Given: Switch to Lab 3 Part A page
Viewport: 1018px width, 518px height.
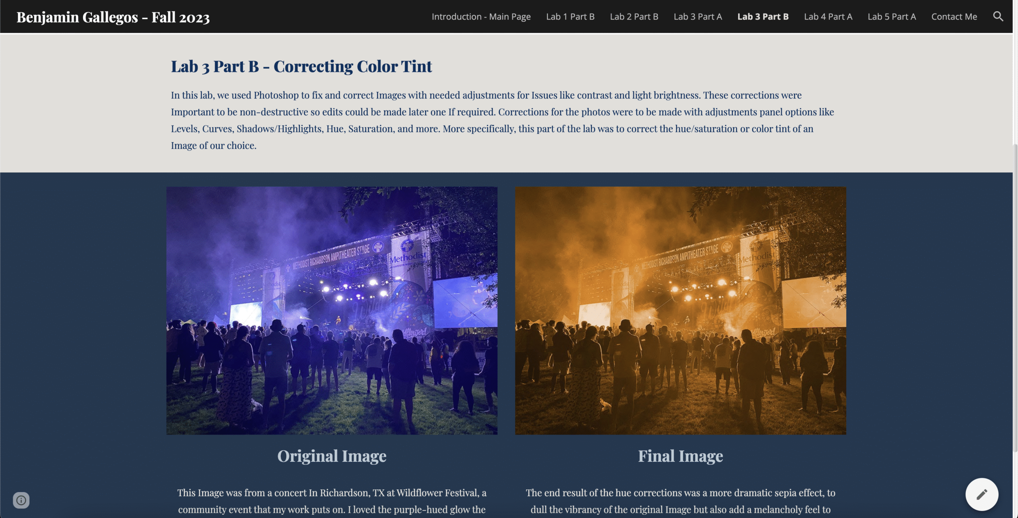Looking at the screenshot, I should (x=697, y=17).
